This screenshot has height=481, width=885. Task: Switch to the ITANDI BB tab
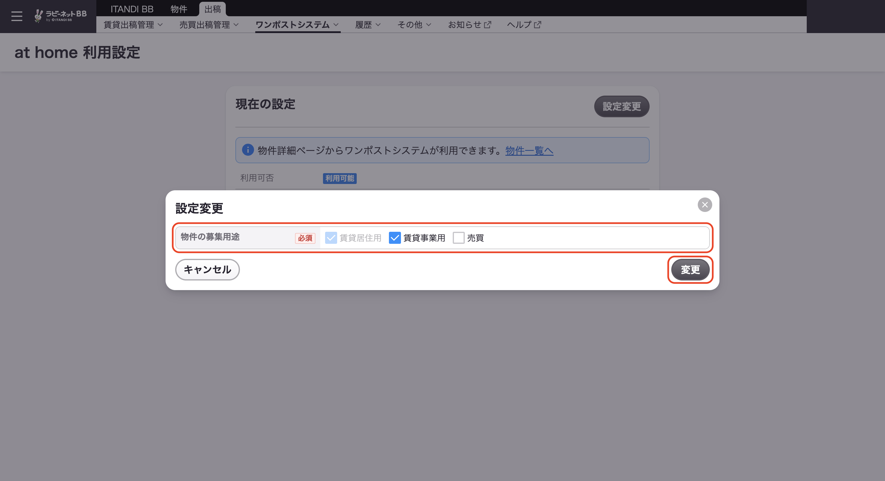(x=132, y=9)
